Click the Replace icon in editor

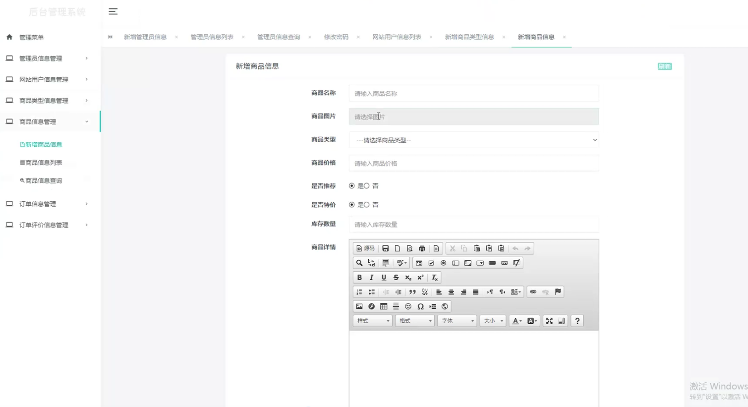372,263
